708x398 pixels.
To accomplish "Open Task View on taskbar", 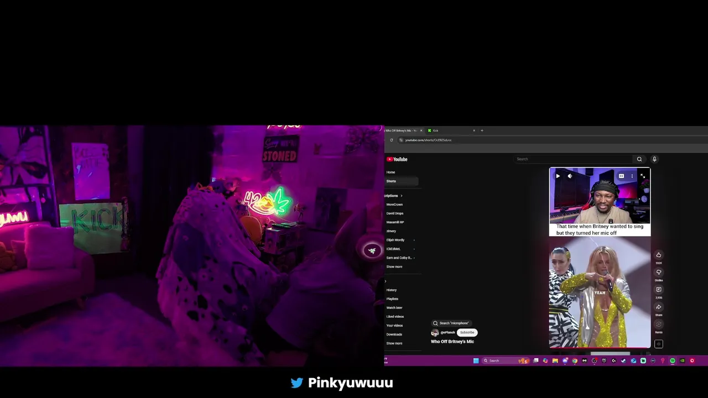I will click(535, 361).
